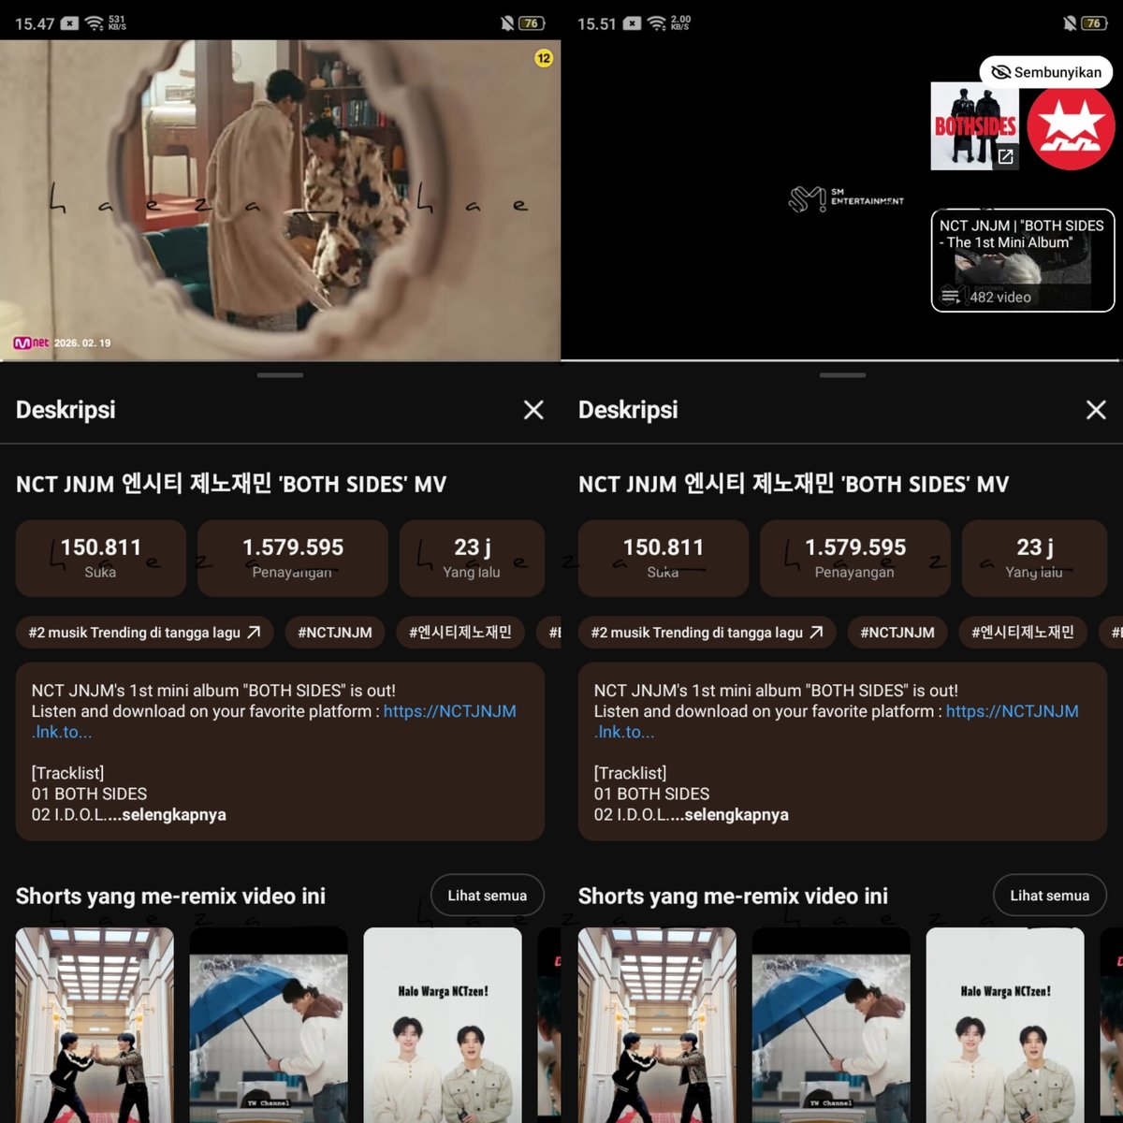Image resolution: width=1123 pixels, height=1123 pixels.
Task: Select #NCTJNJM hashtag chip in right screenshot
Action: [897, 633]
